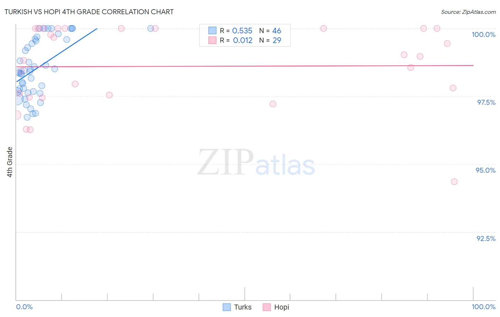Click the N = 46 value in legend

[270, 31]
